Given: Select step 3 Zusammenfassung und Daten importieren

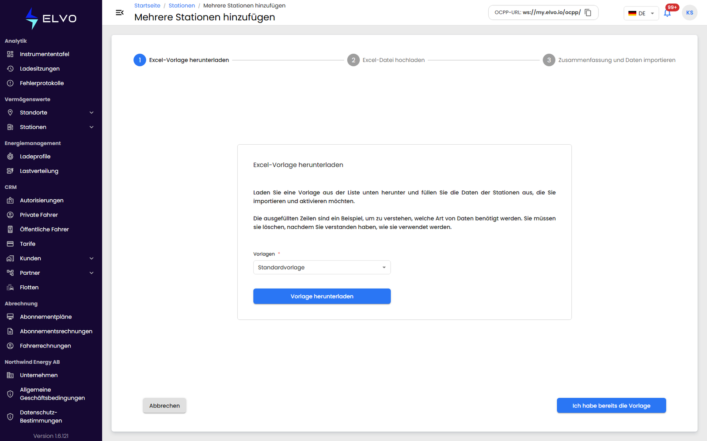Looking at the screenshot, I should point(609,60).
